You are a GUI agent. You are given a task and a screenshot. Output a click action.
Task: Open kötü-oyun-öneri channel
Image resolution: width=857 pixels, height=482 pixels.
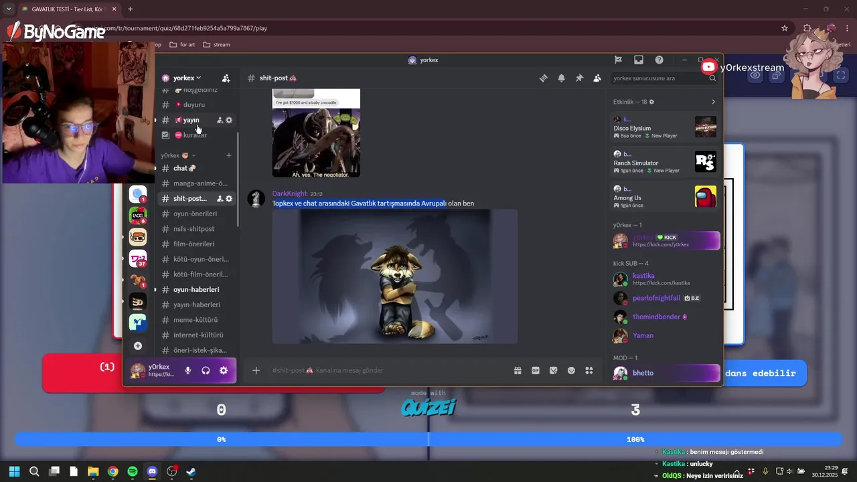point(196,260)
